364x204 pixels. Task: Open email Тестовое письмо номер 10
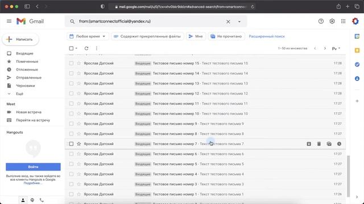(x=205, y=113)
